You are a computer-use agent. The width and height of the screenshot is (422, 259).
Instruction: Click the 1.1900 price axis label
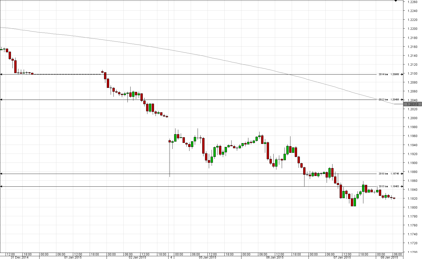coord(412,163)
